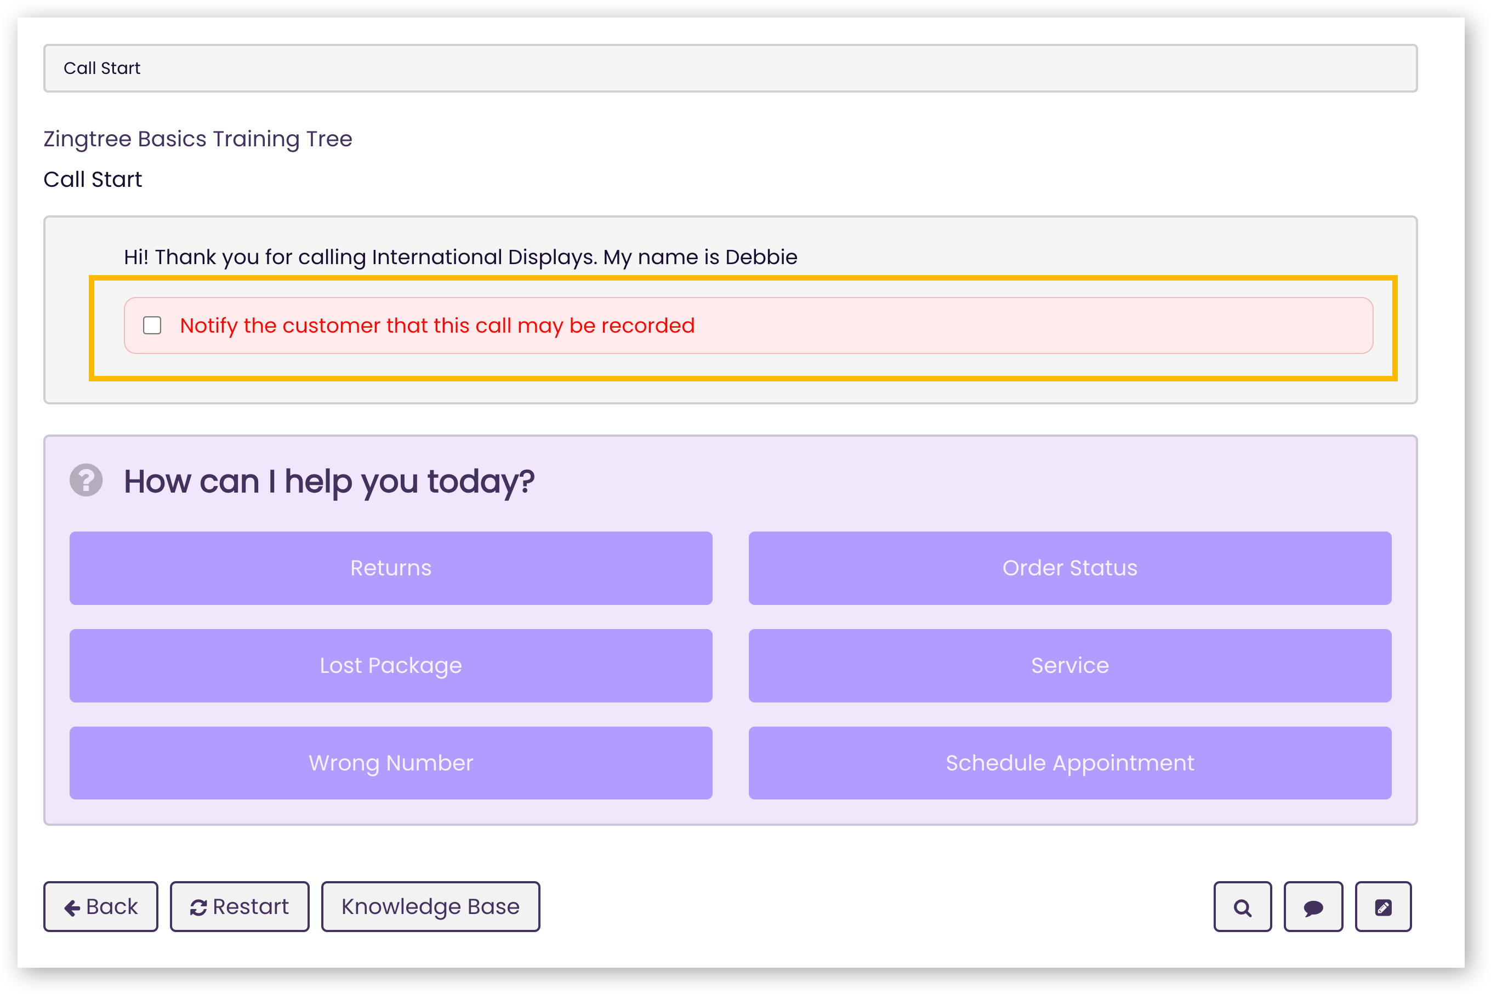Click the gray question mark icon
Viewport: 1491px width, 994px height.
point(86,480)
